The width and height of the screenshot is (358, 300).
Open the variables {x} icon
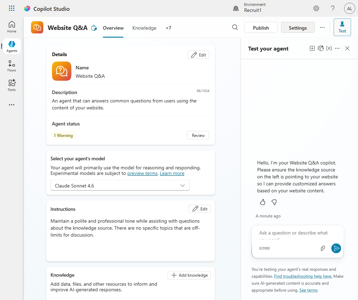click(329, 48)
